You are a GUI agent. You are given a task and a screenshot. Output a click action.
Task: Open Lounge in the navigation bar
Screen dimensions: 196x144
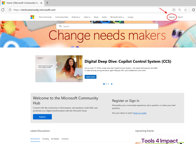(x=130, y=17)
